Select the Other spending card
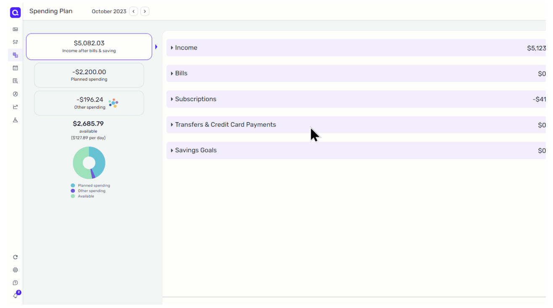The image size is (553, 308). coord(89,103)
